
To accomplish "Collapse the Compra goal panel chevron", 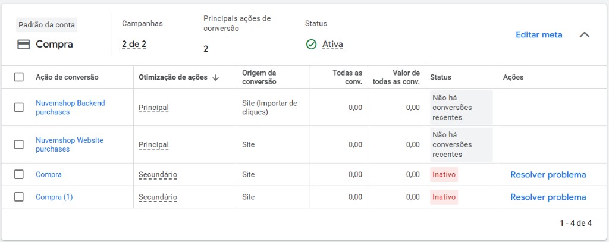I will [x=585, y=34].
